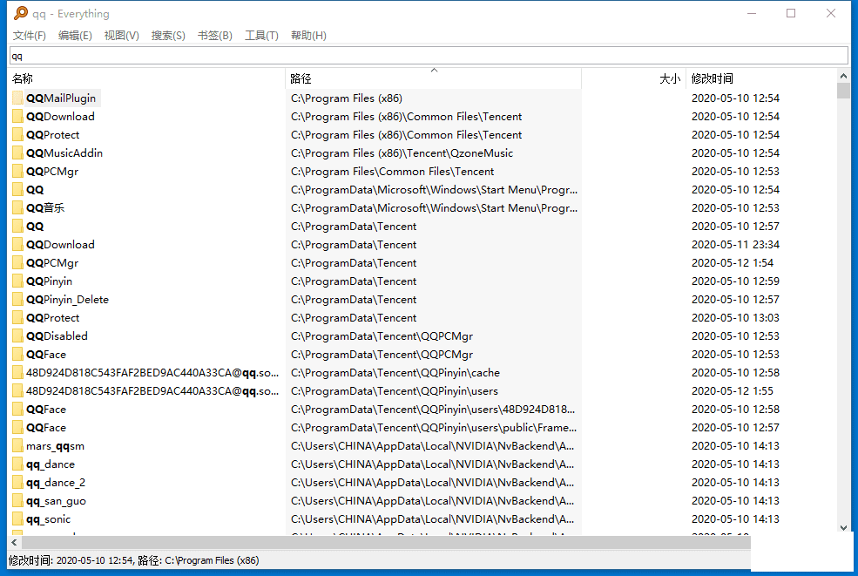Open the 视图(V) menu
Viewport: 858px width, 576px height.
tap(121, 36)
